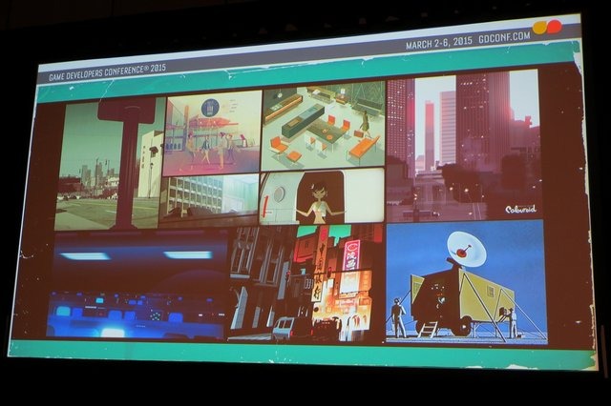Select the pink skyscrapers city image

(x=464, y=145)
